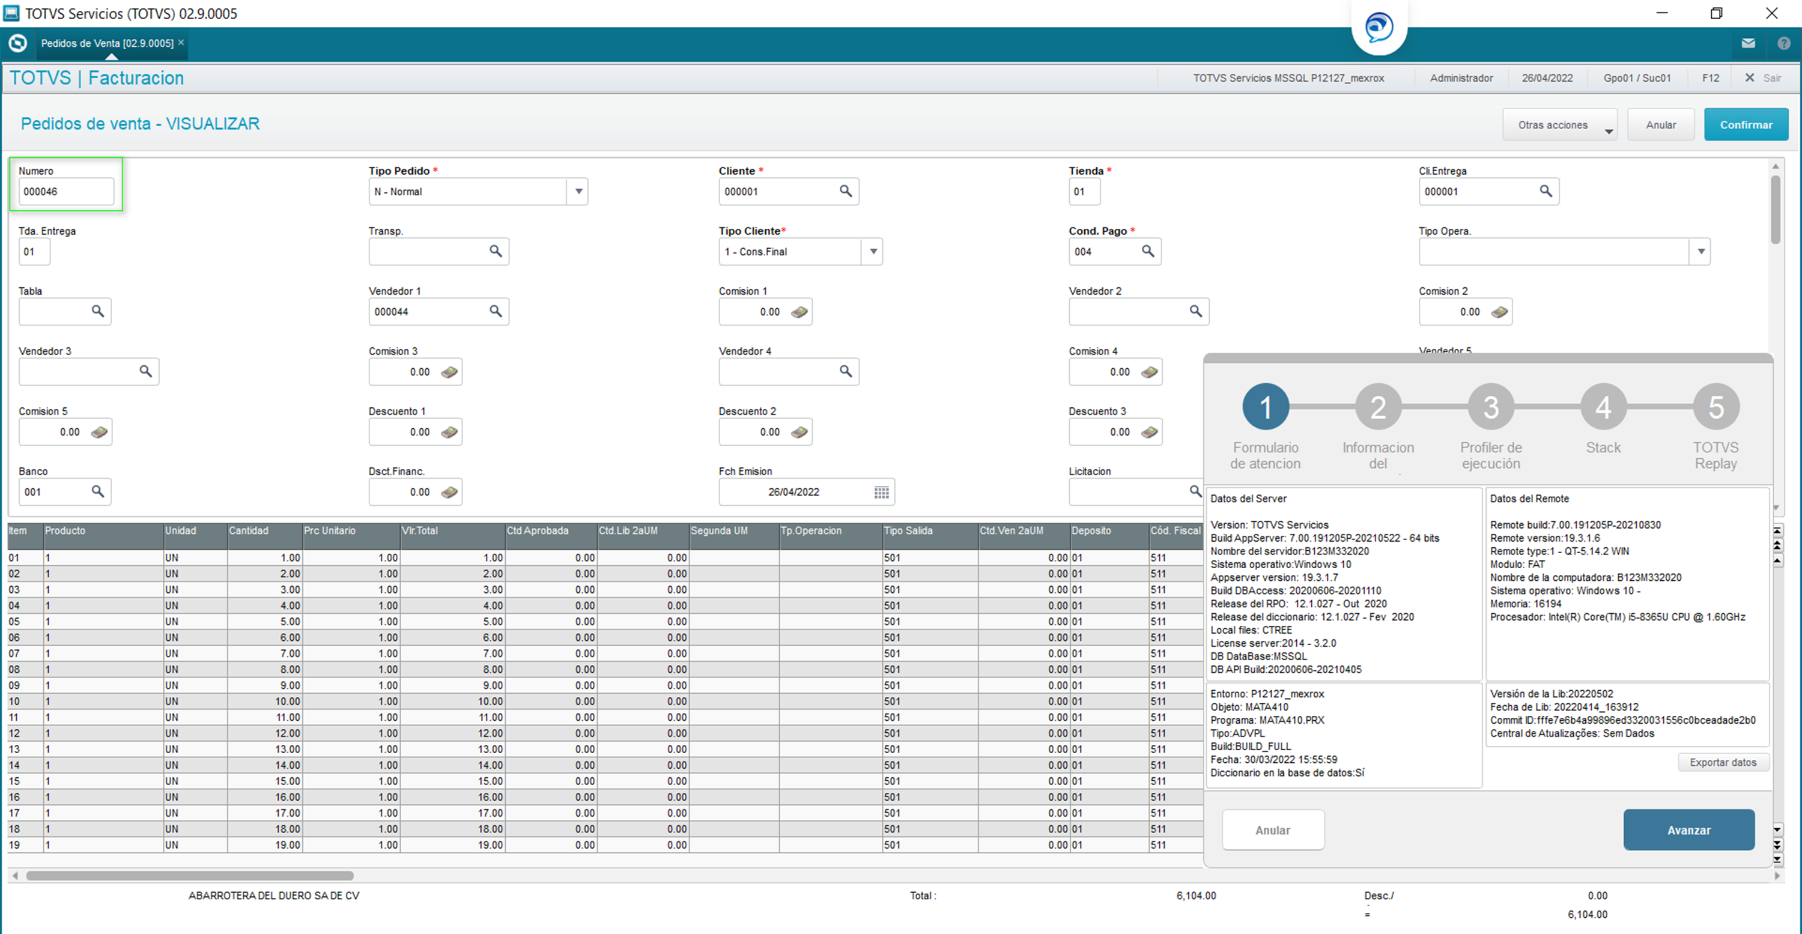The image size is (1802, 934).
Task: Expand the Tipo Pedido dropdown
Action: (578, 192)
